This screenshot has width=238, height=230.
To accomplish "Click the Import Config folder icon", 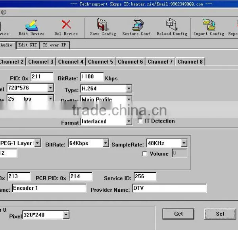I will point(209,24).
